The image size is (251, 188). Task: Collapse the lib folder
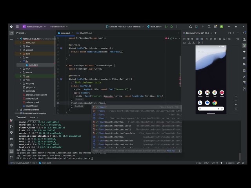click(x=21, y=61)
